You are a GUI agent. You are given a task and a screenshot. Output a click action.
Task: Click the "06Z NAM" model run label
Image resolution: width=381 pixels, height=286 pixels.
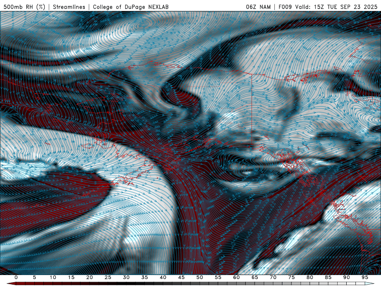pos(258,7)
